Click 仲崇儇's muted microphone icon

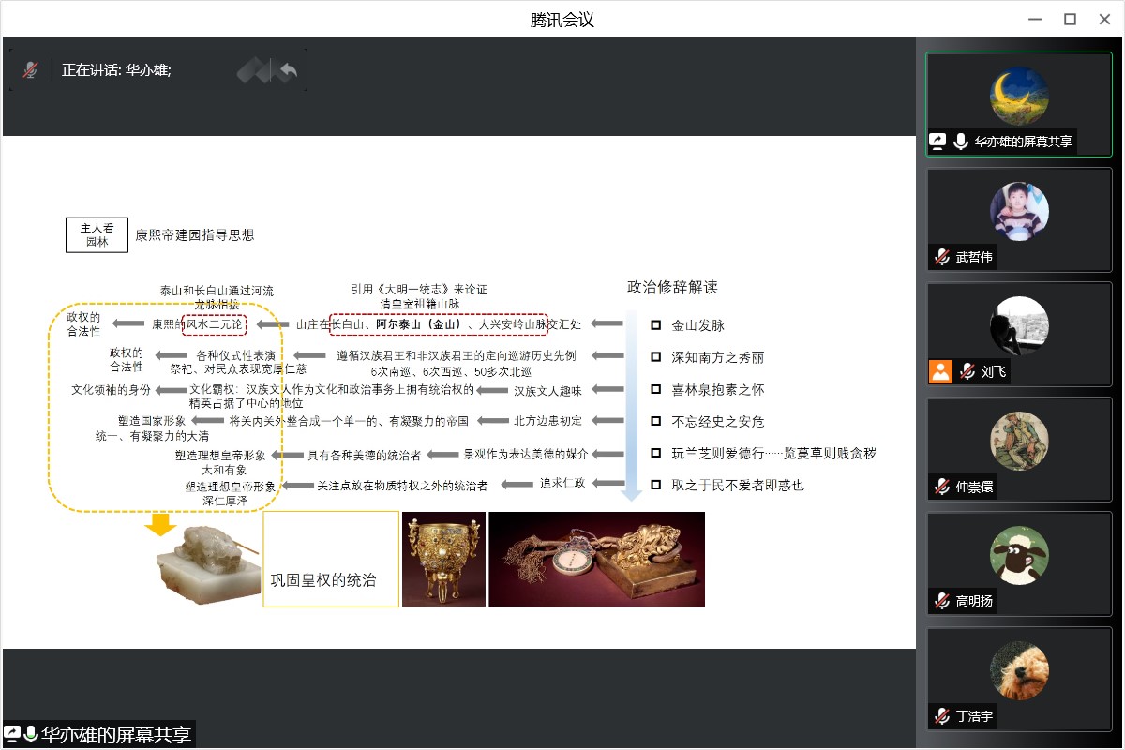pos(941,487)
